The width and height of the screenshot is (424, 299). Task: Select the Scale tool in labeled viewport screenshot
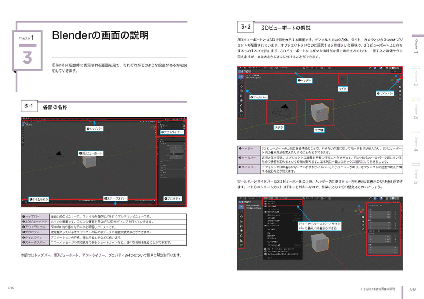click(x=241, y=96)
